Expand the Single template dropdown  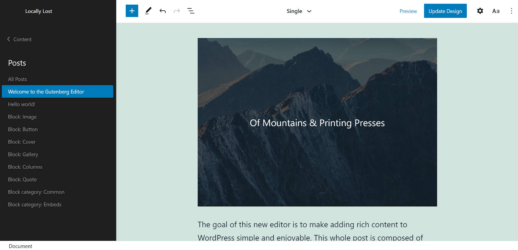click(299, 11)
